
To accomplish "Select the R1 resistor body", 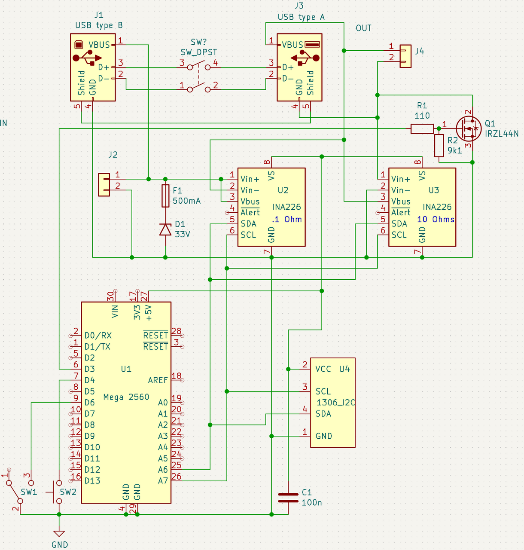I will point(422,128).
